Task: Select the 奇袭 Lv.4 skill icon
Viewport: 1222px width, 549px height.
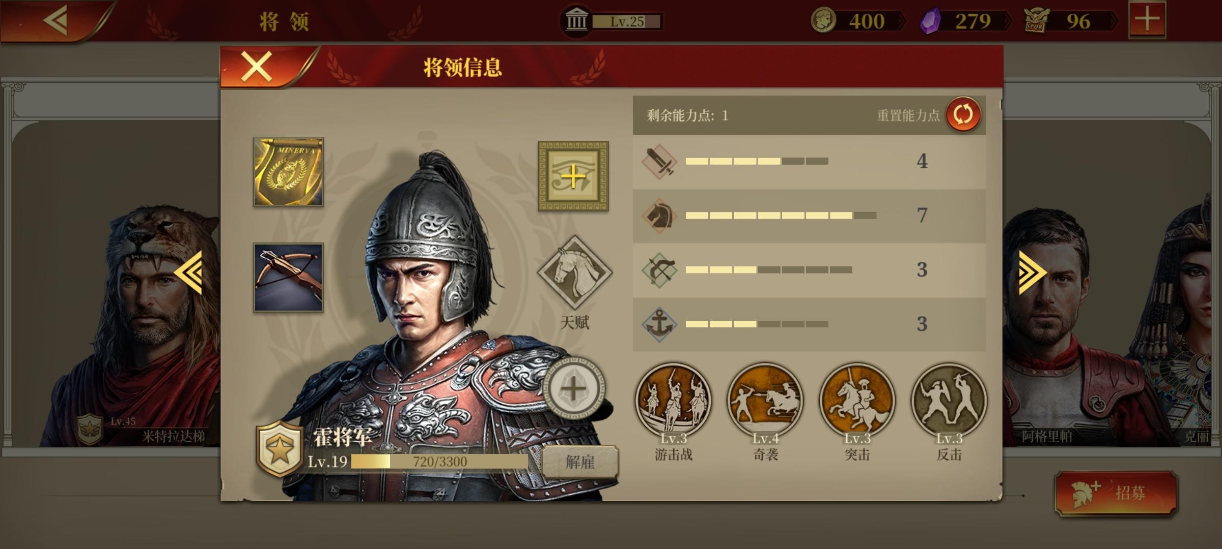Action: tap(765, 401)
